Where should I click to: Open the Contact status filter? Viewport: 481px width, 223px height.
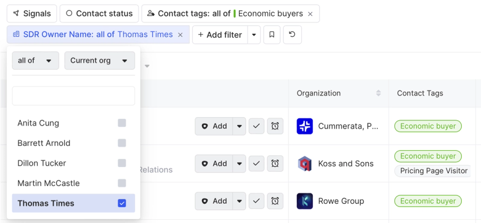coord(99,14)
